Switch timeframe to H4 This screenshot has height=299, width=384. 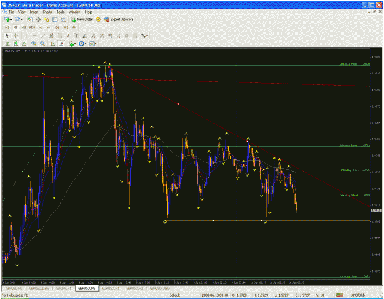click(49, 28)
